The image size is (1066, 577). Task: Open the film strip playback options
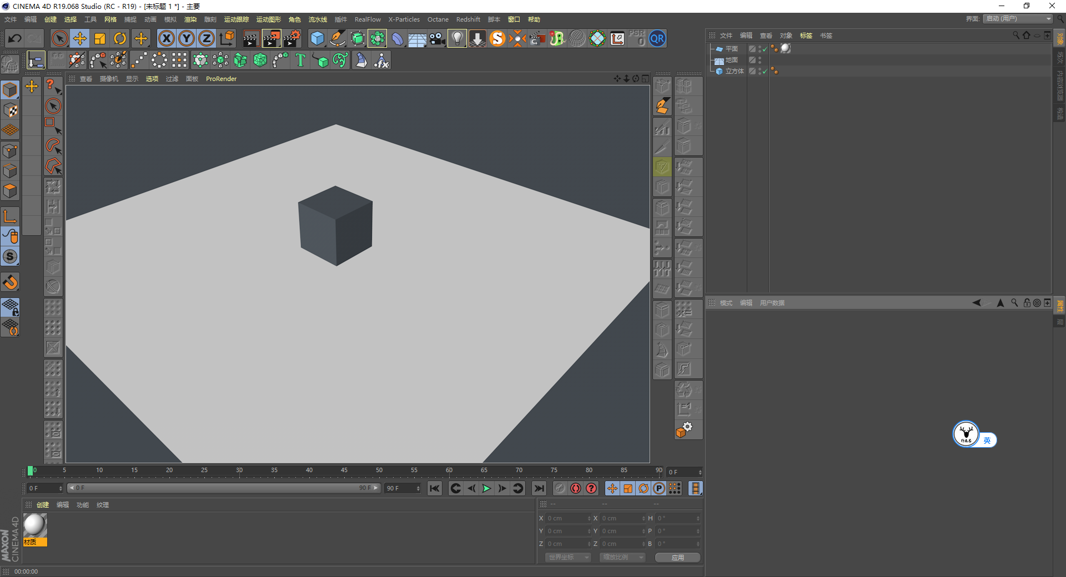(x=695, y=488)
